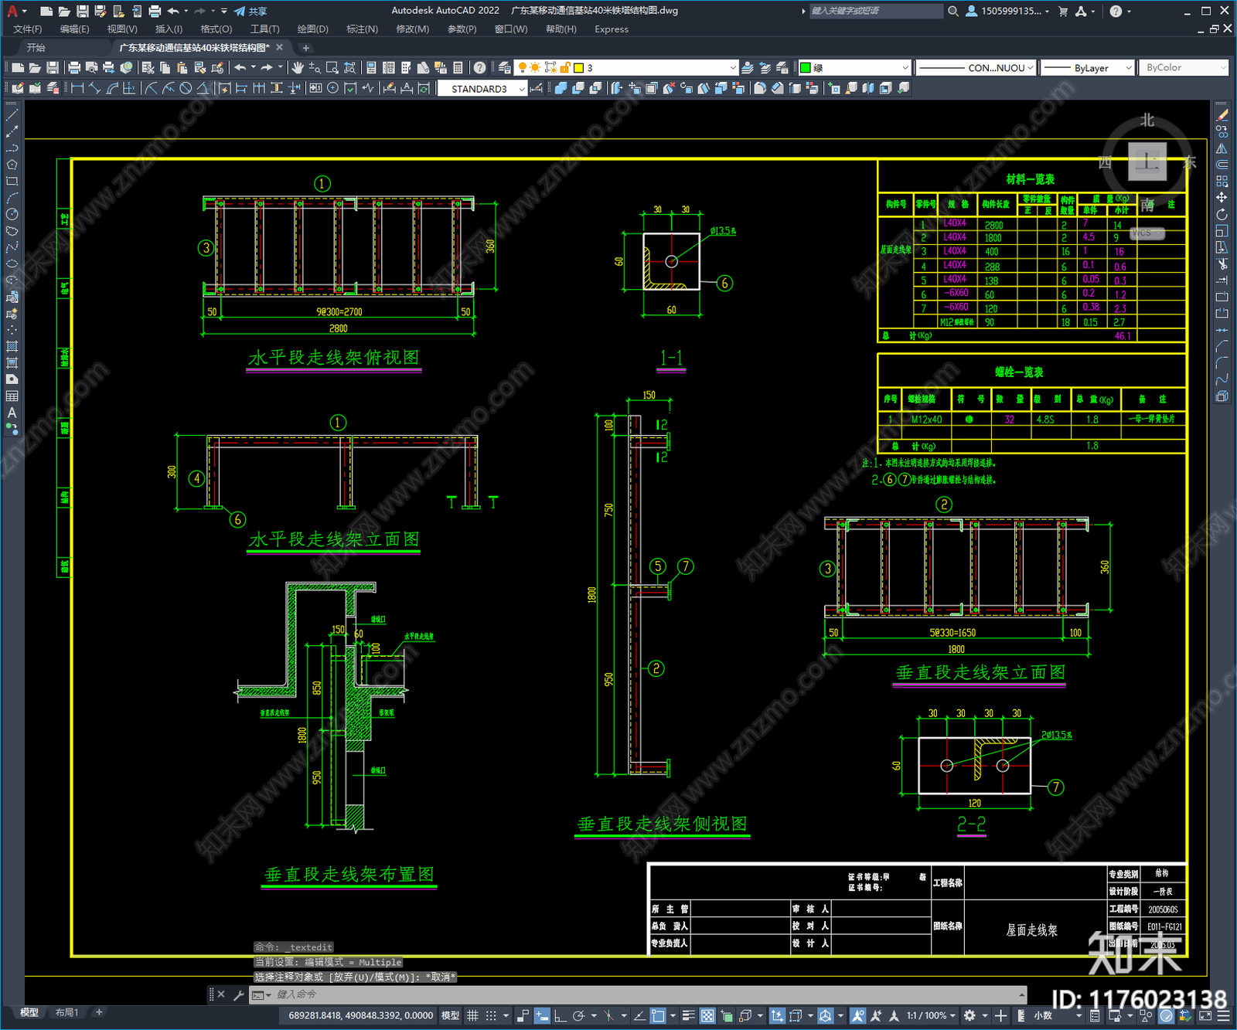Open the green color control dropdown
1237x1030 pixels.
(x=854, y=68)
